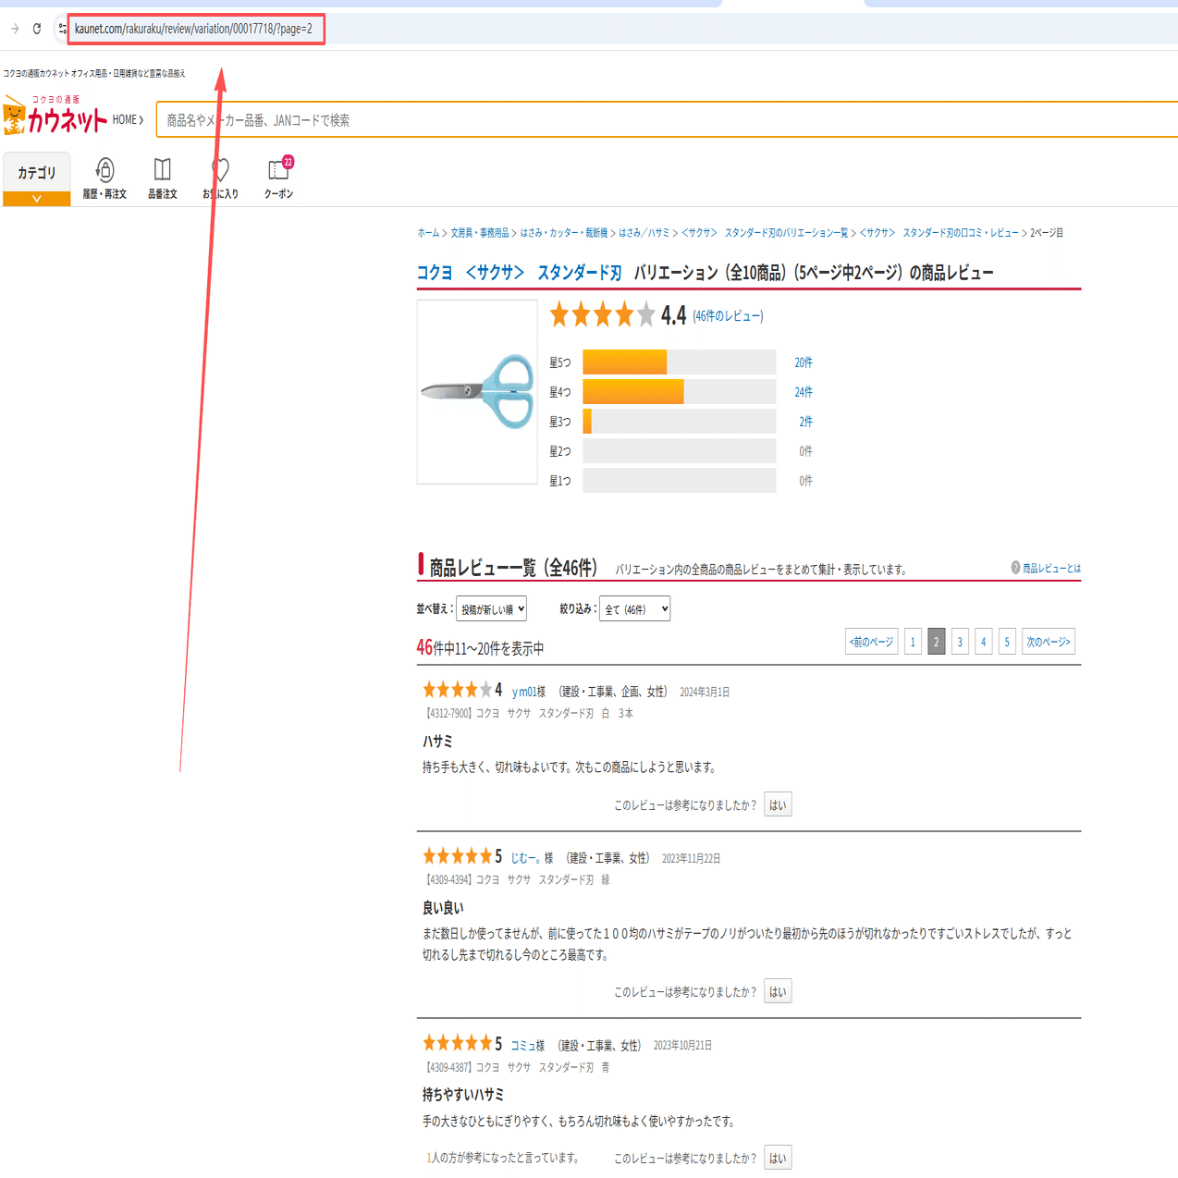Open site info icon beside URL

point(63,29)
